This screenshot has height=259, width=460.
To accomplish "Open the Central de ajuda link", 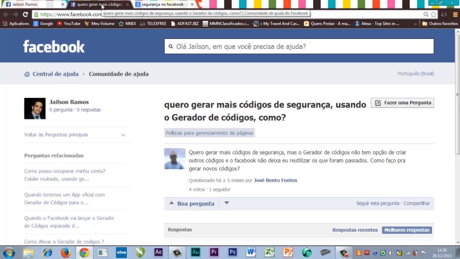I will 55,74.
